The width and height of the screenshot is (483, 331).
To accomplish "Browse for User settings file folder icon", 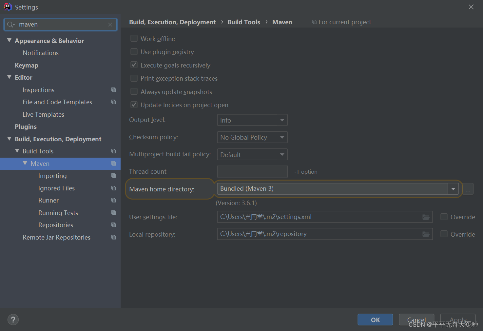I will pos(426,217).
